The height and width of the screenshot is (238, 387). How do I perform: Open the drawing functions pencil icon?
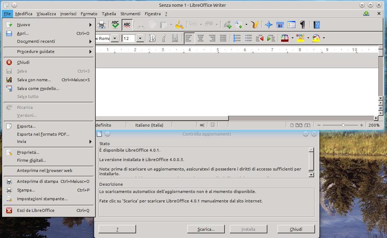tap(255, 25)
